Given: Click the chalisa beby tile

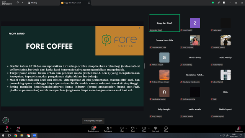Looking at the screenshot, I should click(195, 58).
